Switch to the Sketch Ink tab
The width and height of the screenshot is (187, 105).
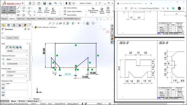coord(21,19)
